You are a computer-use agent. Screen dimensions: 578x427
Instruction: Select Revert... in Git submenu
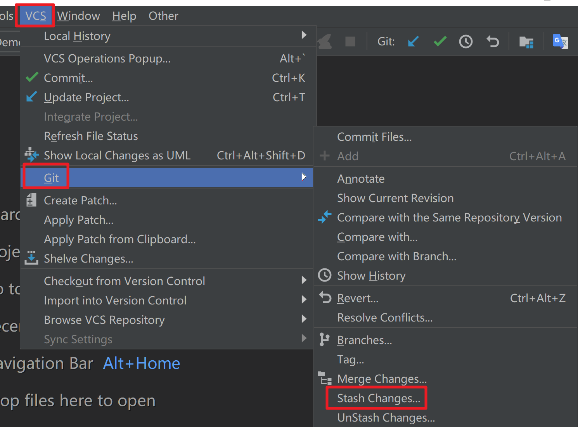(x=445, y=298)
